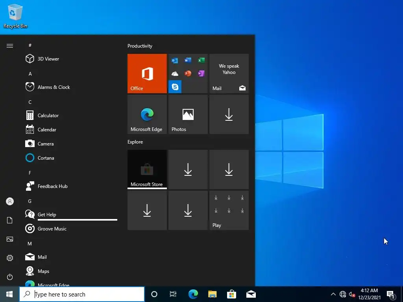403x302 pixels.
Task: Open Maps from the app list
Action: pyautogui.click(x=71, y=271)
